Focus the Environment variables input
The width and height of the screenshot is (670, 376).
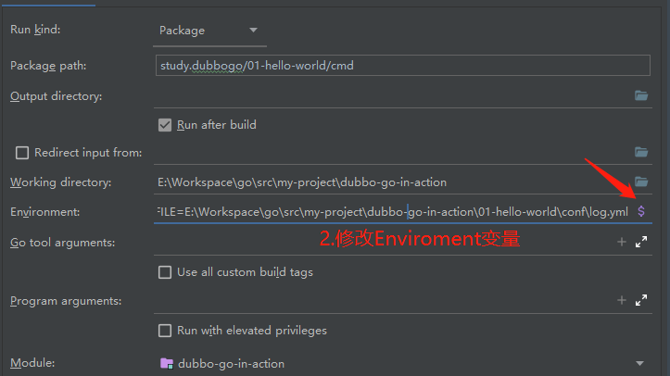point(391,212)
